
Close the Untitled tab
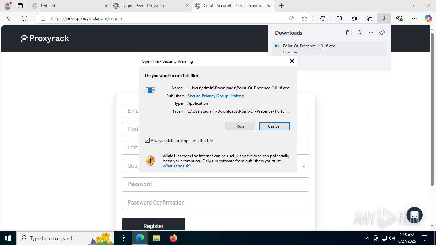coord(106,6)
